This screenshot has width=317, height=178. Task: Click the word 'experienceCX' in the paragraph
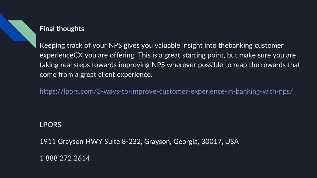coord(61,55)
